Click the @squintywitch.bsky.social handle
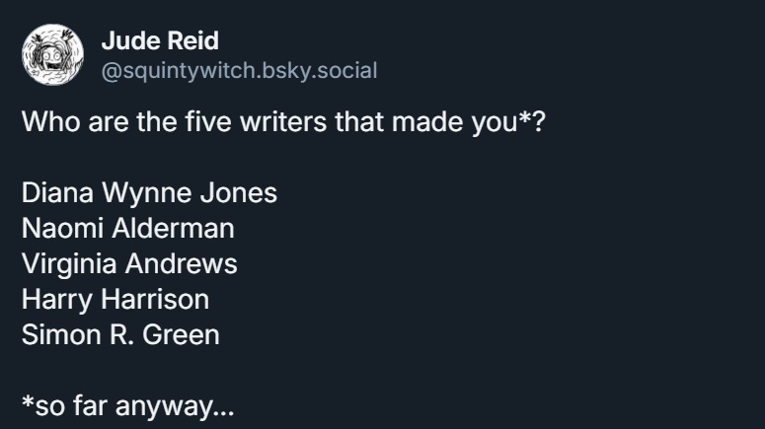 pyautogui.click(x=239, y=70)
